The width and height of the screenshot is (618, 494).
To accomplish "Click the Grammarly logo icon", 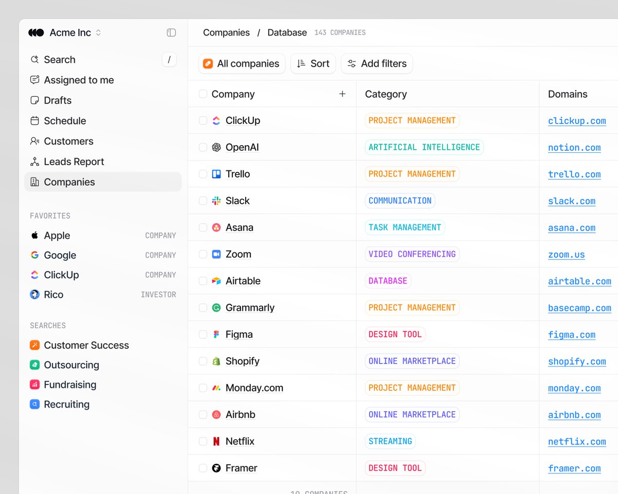I will (216, 308).
